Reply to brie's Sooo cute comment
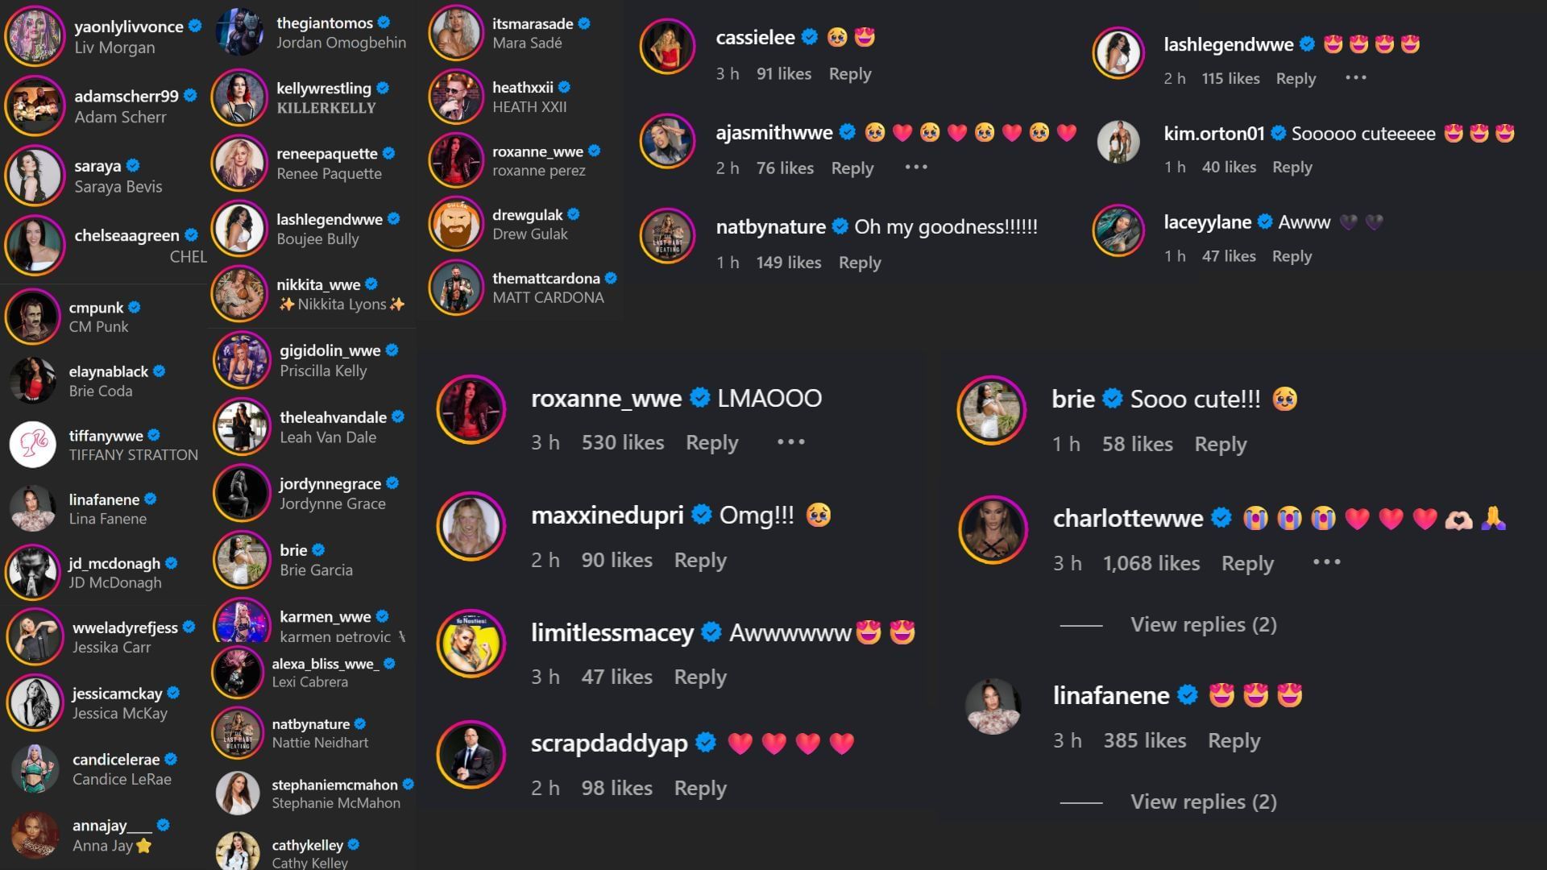The image size is (1547, 870). [1220, 444]
